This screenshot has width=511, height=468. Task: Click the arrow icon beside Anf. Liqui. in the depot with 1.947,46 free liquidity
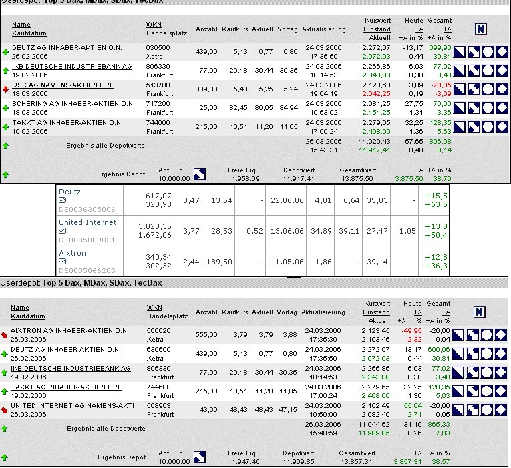click(x=200, y=457)
